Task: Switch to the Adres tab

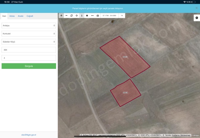Action: [x=12, y=16]
